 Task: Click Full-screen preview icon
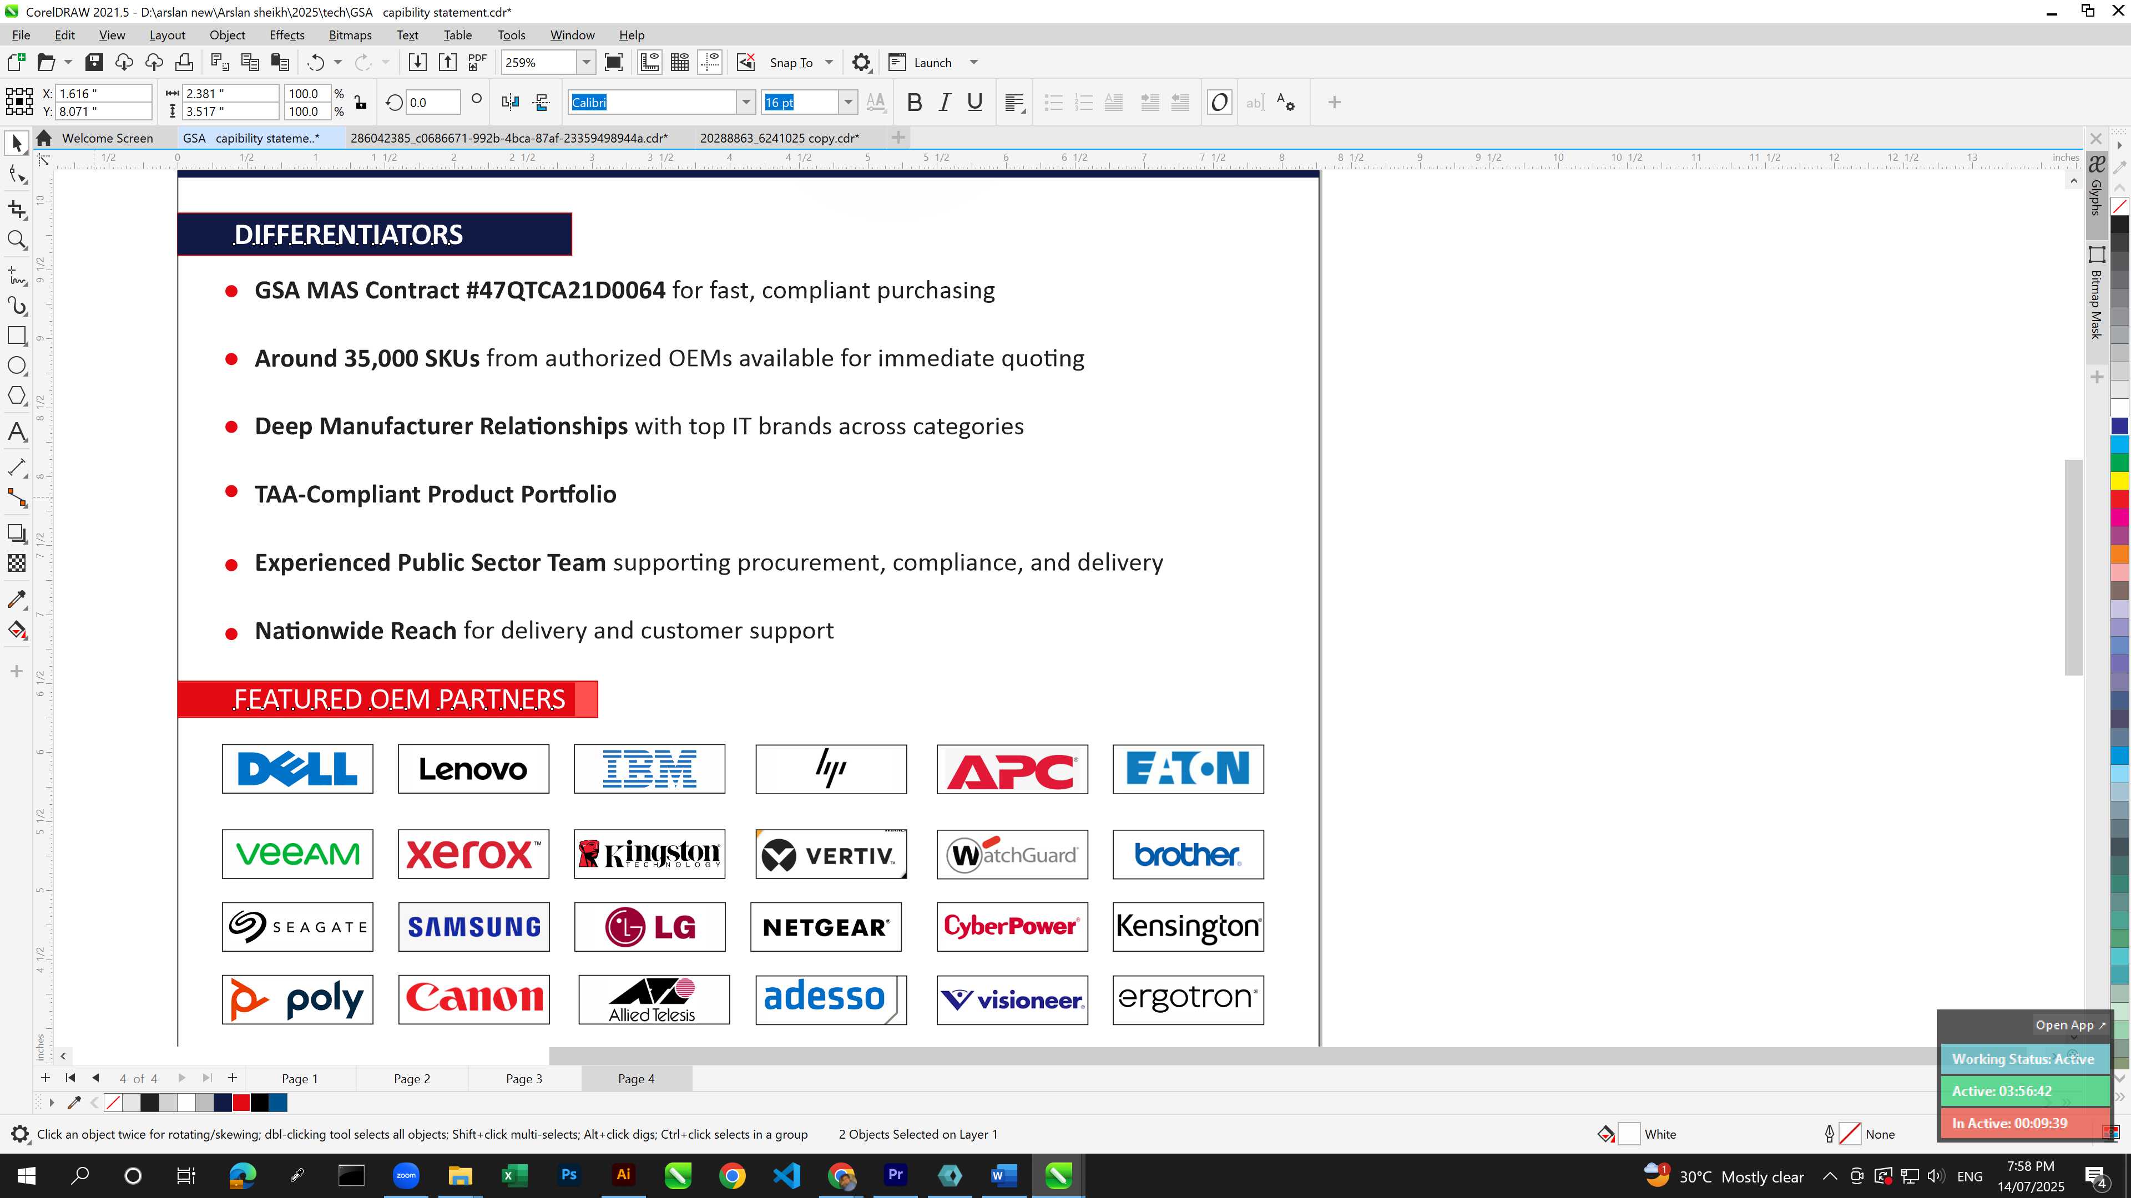coord(614,62)
